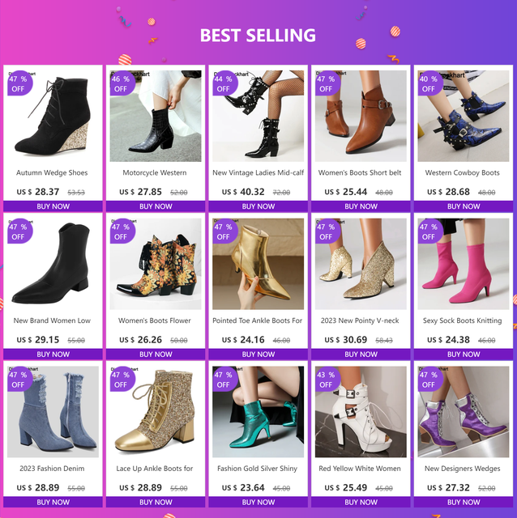Open the teal Fashion Gold Silver Shiny image

(x=258, y=412)
